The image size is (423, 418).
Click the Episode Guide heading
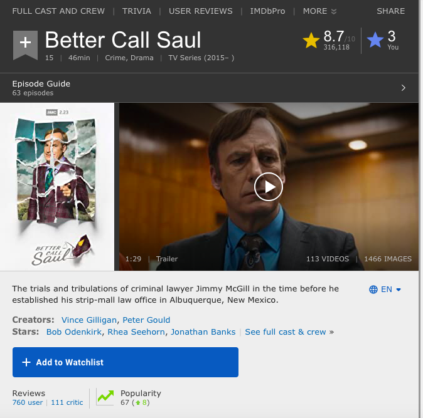point(41,84)
